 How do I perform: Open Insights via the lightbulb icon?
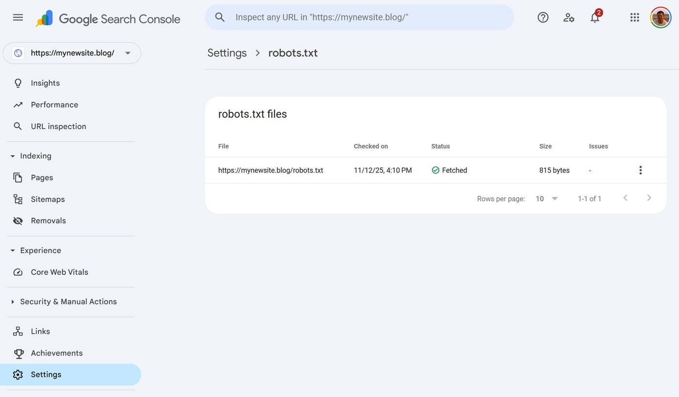pos(18,82)
